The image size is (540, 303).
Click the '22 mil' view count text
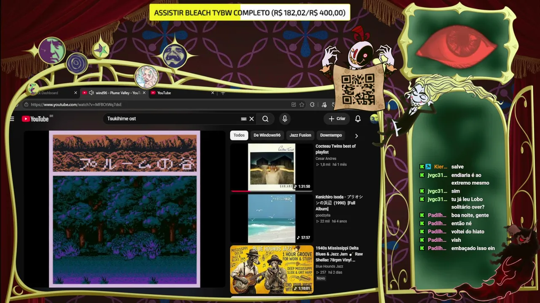[x=325, y=221]
